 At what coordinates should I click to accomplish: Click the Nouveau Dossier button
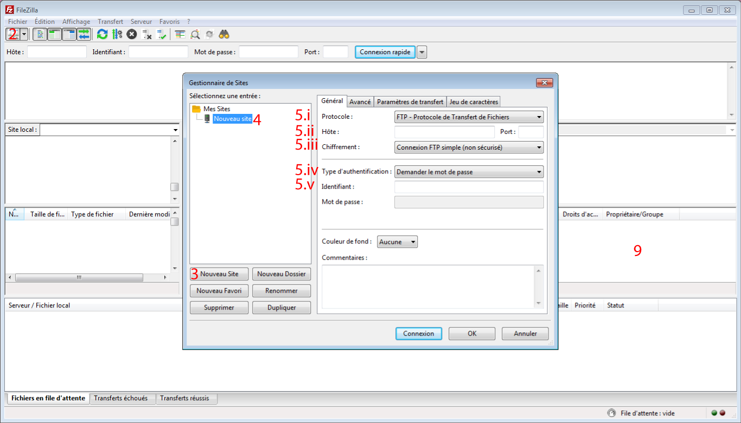click(282, 274)
